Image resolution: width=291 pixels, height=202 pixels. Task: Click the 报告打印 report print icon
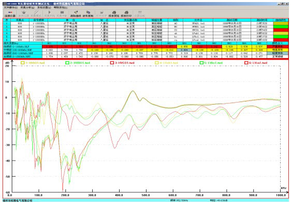126,14
